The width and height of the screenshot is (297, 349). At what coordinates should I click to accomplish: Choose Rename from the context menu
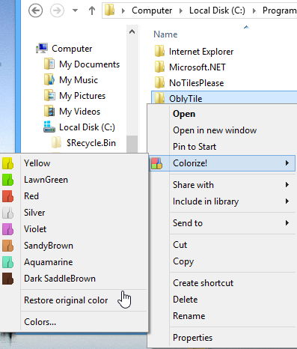189,316
